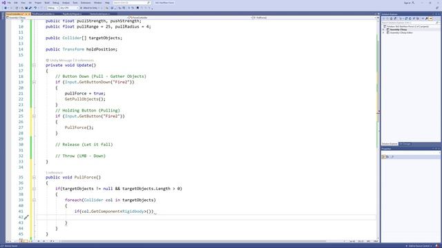Click Add to Source Control in status bar
This screenshot has width=442, height=248.
point(419,246)
